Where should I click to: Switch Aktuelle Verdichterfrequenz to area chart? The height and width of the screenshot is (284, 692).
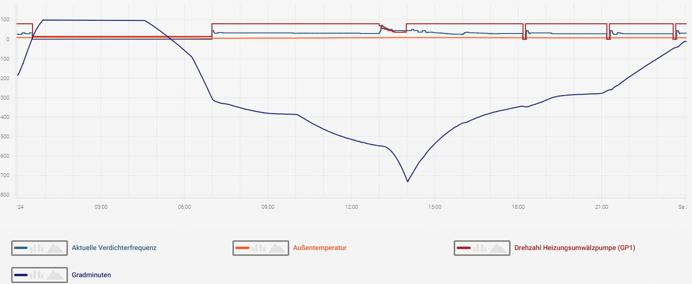tap(55, 248)
